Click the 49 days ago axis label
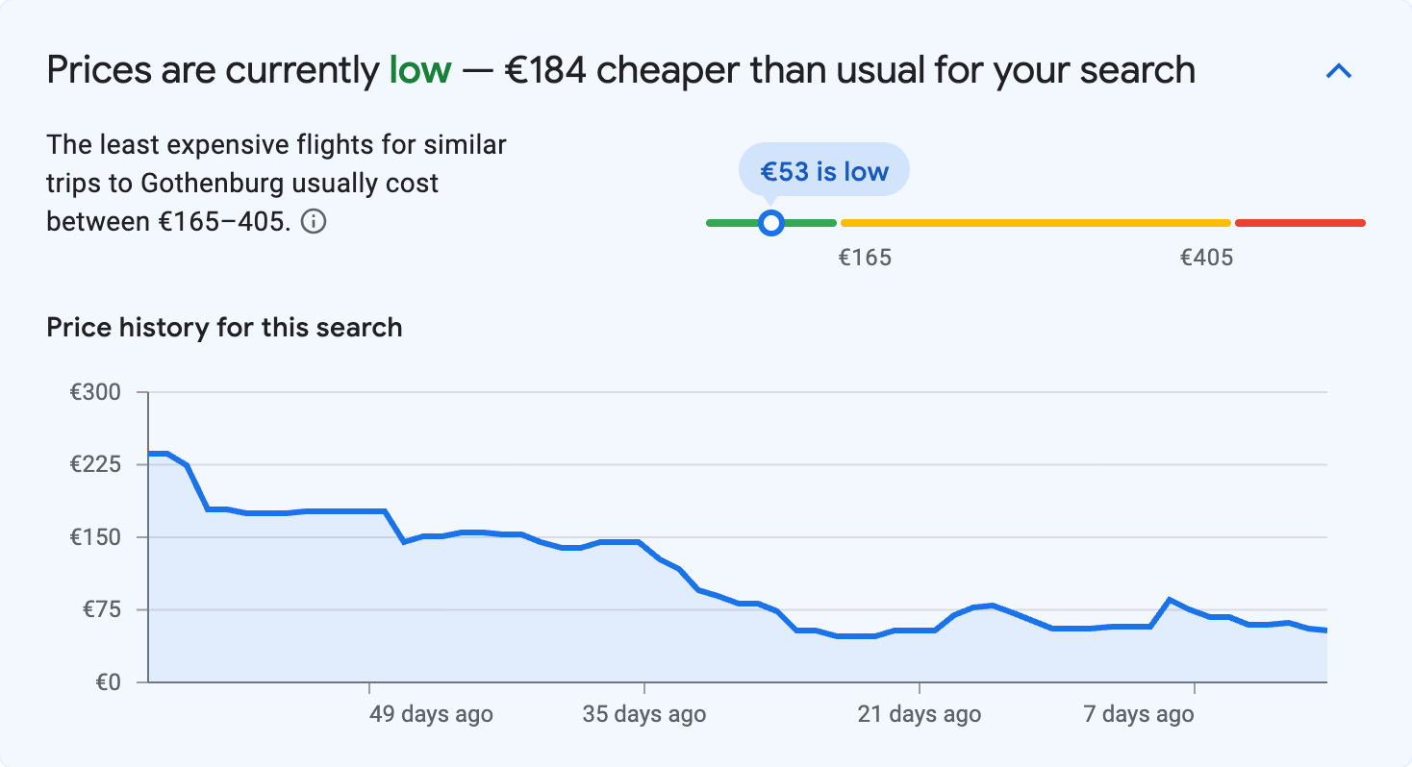The image size is (1412, 767). pyautogui.click(x=430, y=714)
